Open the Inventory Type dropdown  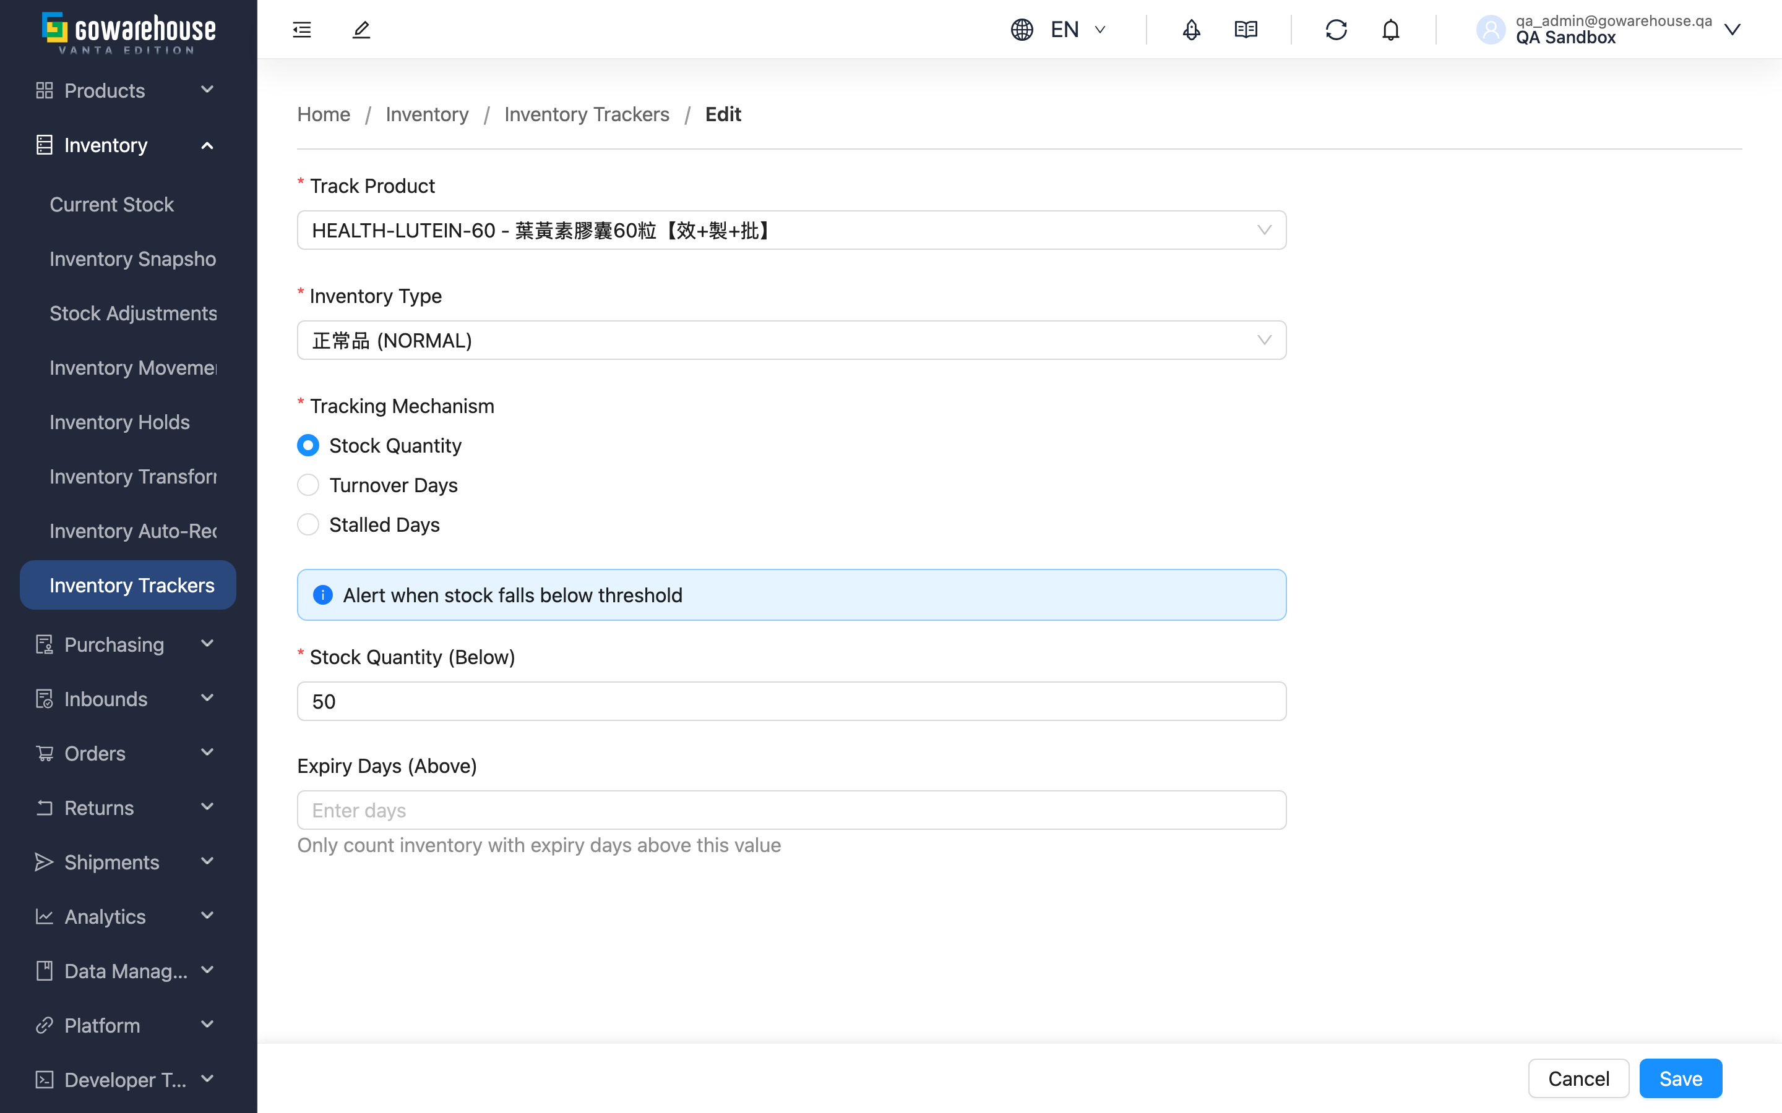click(791, 340)
